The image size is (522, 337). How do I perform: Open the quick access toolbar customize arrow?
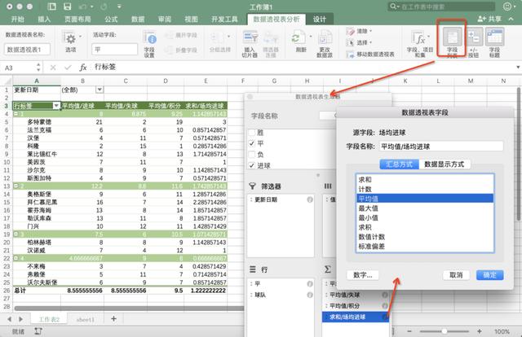coord(119,7)
